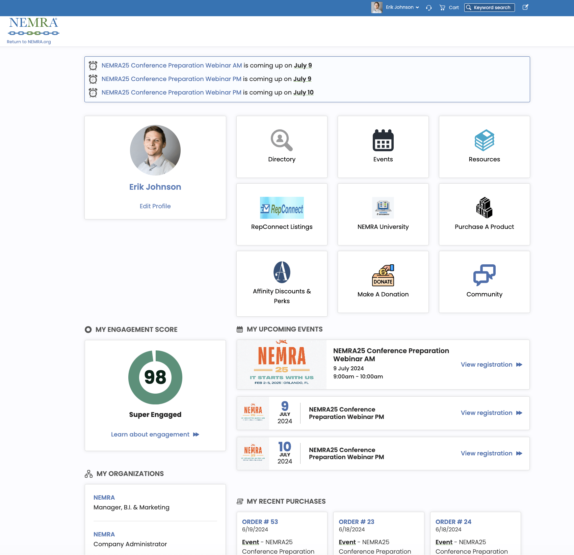The width and height of the screenshot is (574, 555).
Task: Open Learn about engagement link
Action: tap(155, 434)
